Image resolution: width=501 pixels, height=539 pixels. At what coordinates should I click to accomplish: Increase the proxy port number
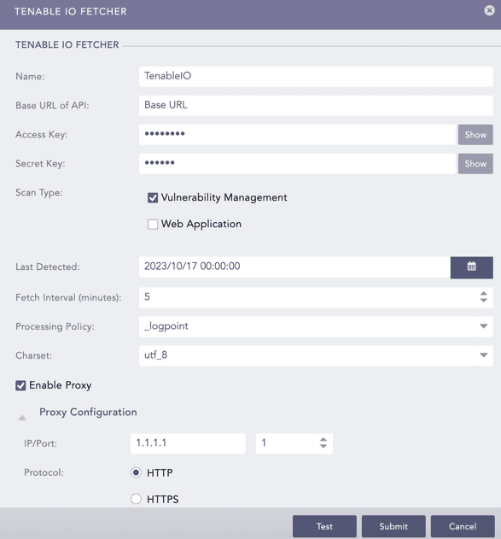[323, 439]
